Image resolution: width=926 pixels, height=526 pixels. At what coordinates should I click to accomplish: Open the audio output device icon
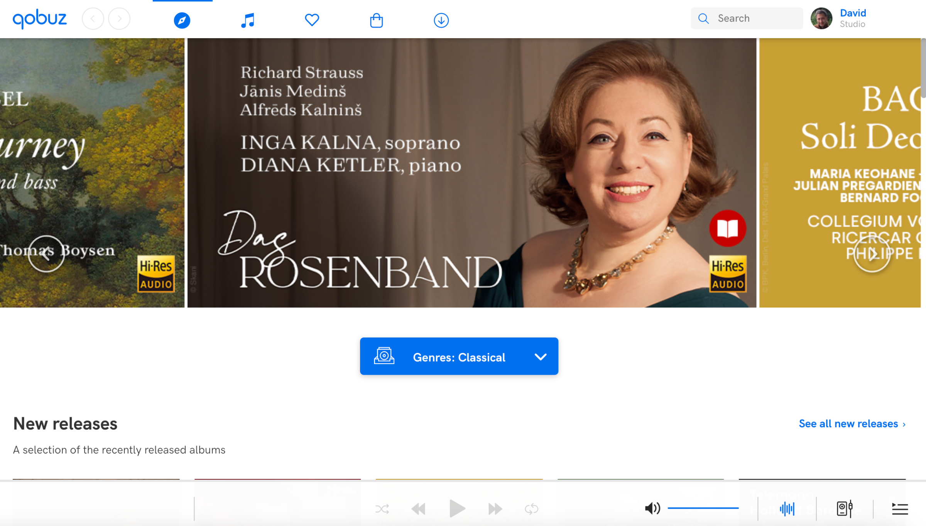coord(845,509)
